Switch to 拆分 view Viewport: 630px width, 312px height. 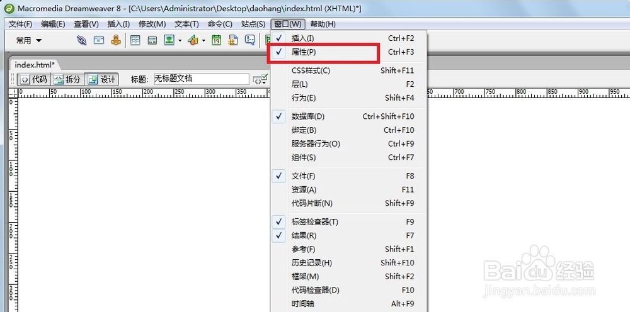click(67, 79)
